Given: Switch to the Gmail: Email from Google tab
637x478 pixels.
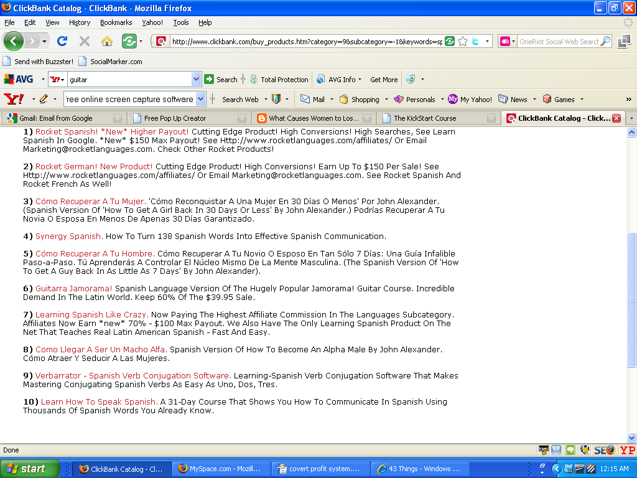Looking at the screenshot, I should coord(56,118).
